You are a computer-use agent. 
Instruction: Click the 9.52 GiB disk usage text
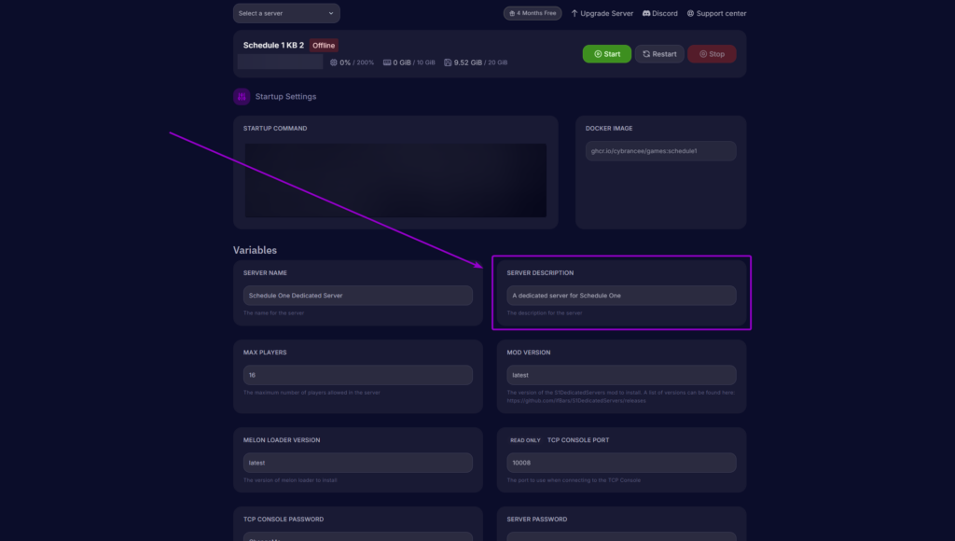[468, 62]
